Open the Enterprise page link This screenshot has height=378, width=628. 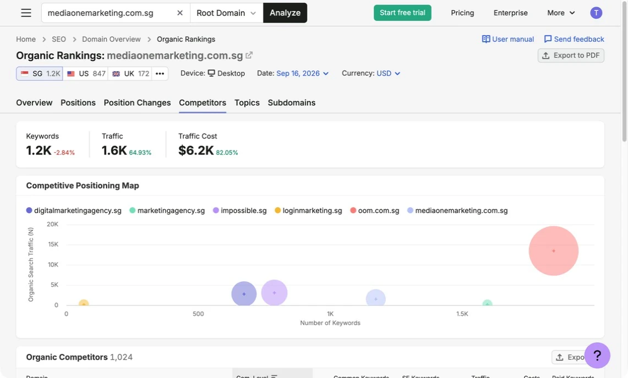pos(510,13)
